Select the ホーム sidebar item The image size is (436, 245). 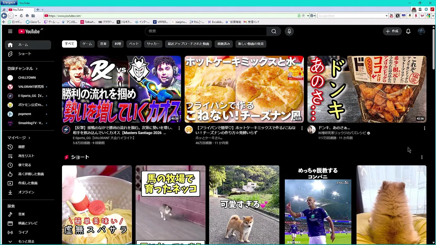(28, 45)
